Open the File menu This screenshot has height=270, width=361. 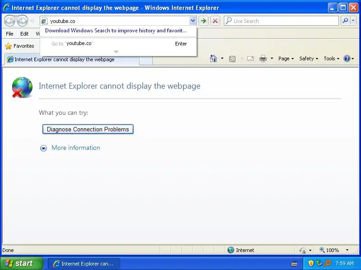point(9,34)
